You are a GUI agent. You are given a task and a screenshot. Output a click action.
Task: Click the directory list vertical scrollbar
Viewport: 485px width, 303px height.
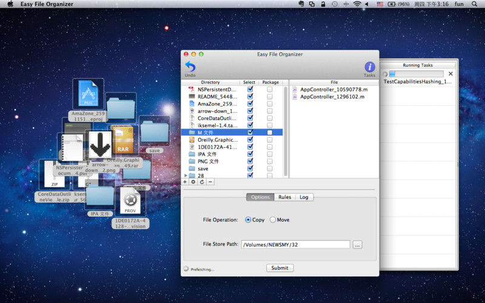pyautogui.click(x=286, y=132)
